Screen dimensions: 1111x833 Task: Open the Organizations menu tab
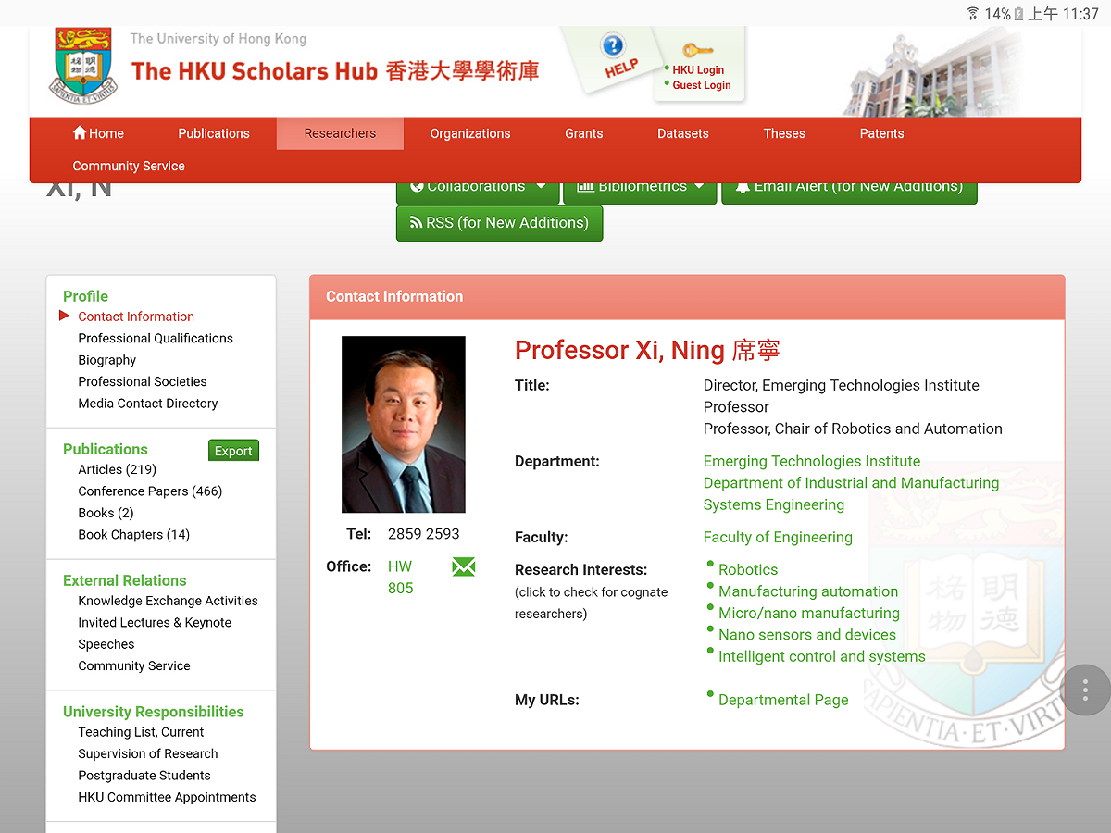click(470, 133)
